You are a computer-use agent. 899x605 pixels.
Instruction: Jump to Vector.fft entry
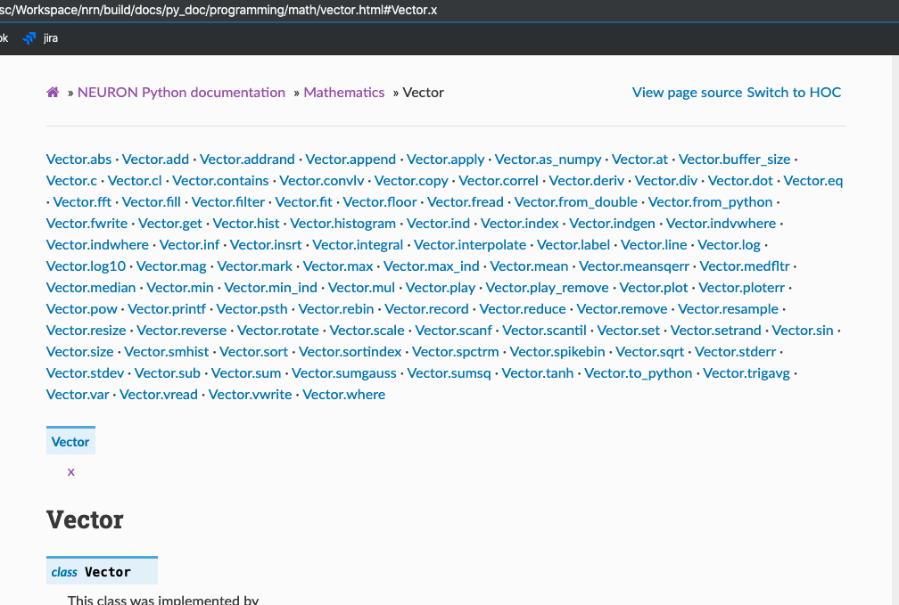coord(83,202)
